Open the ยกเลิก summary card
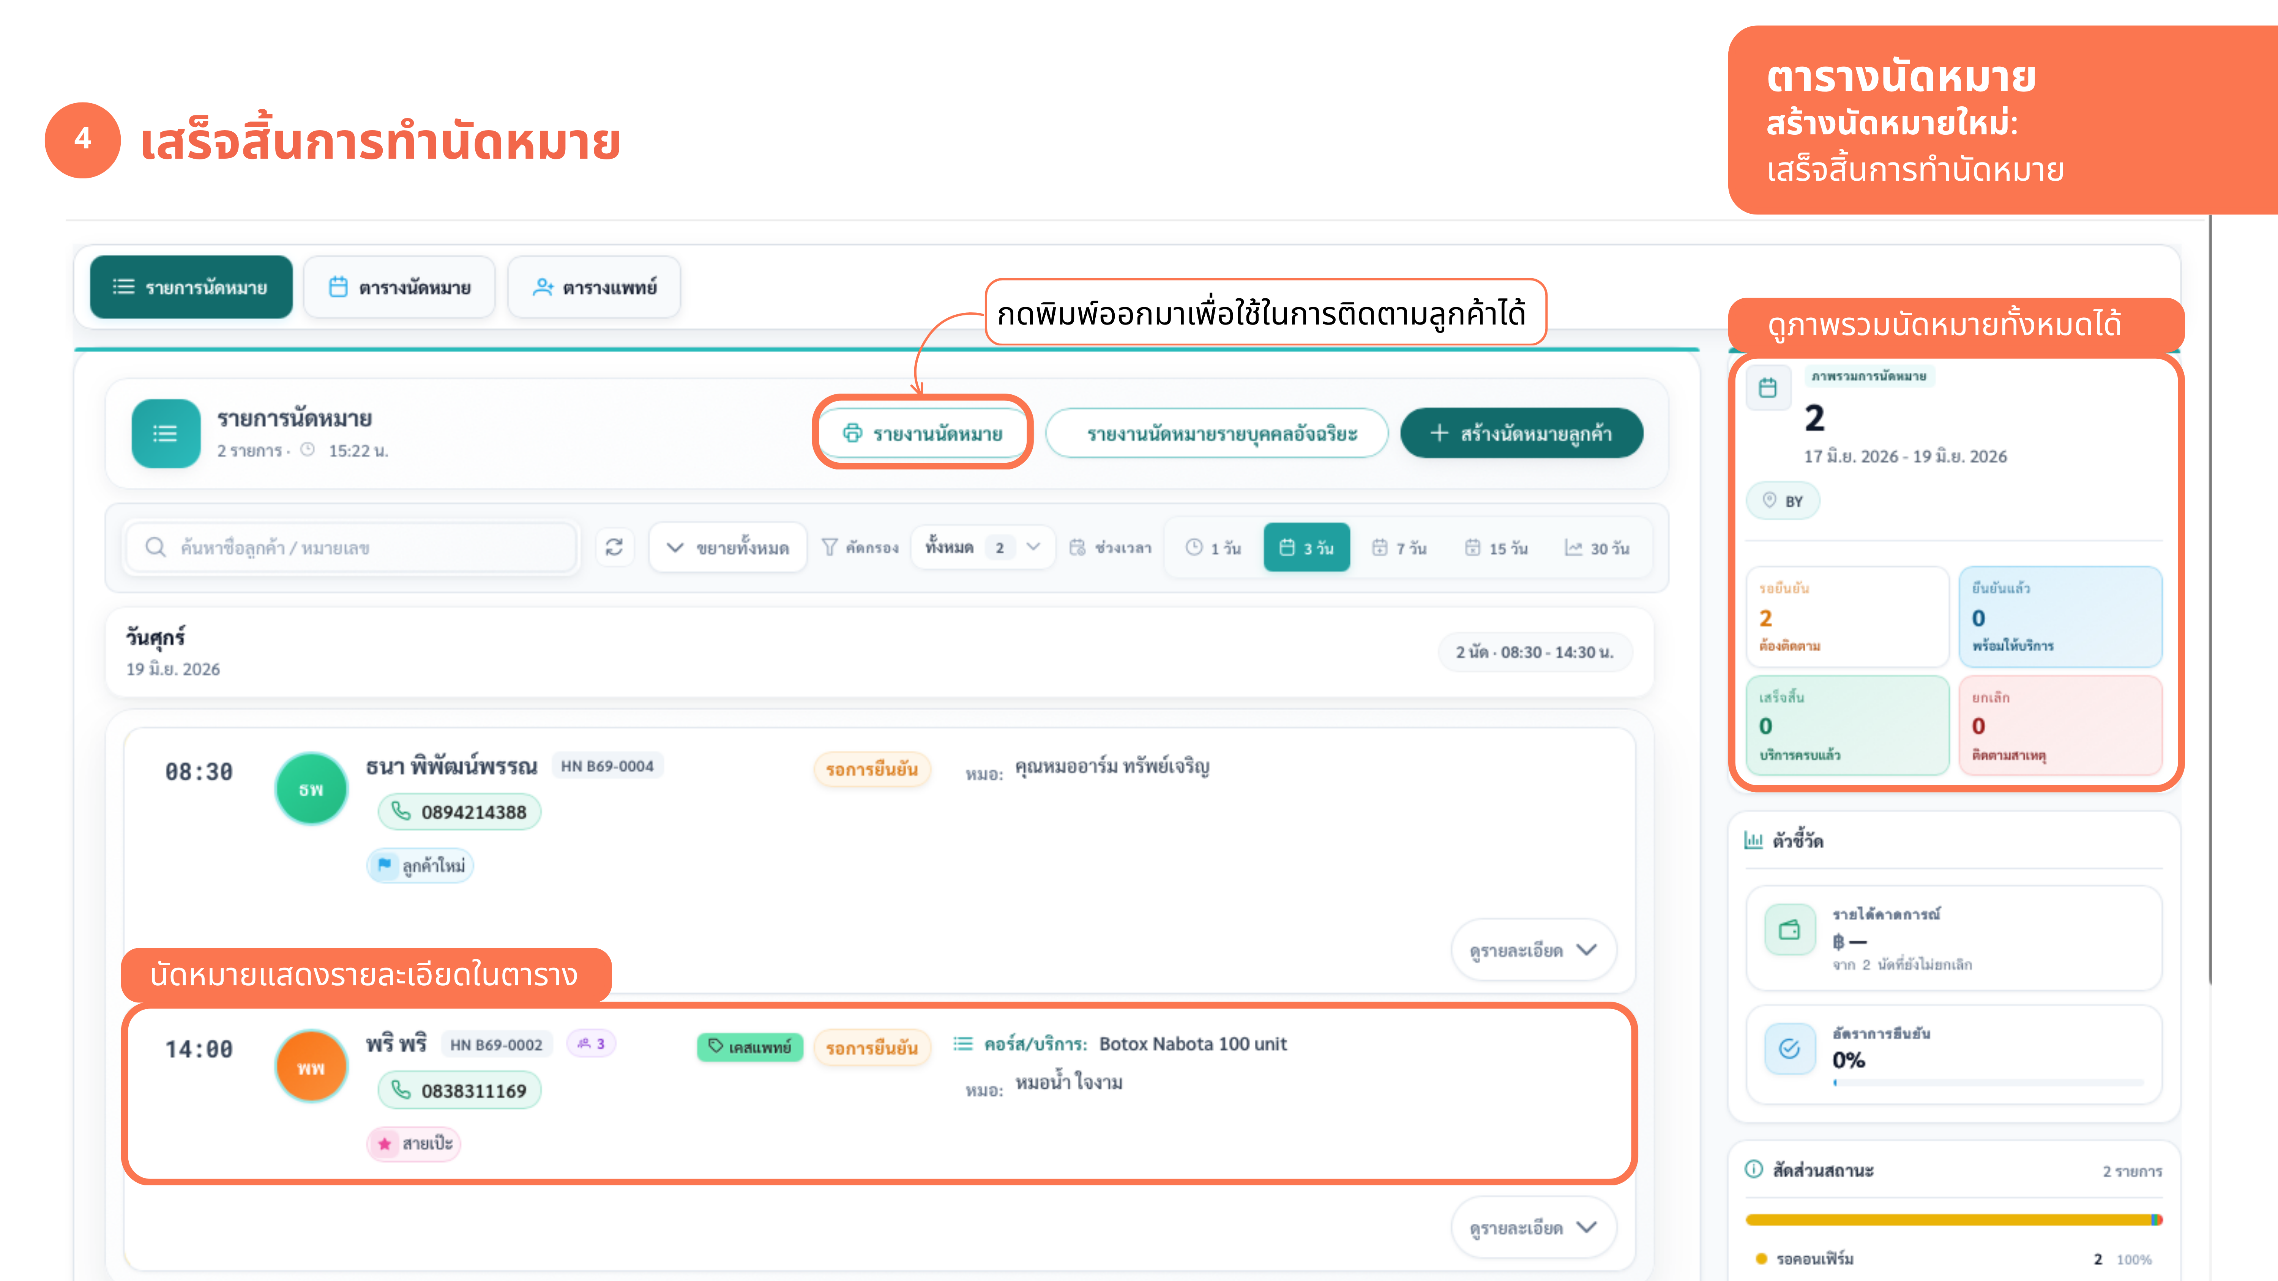 point(2060,726)
